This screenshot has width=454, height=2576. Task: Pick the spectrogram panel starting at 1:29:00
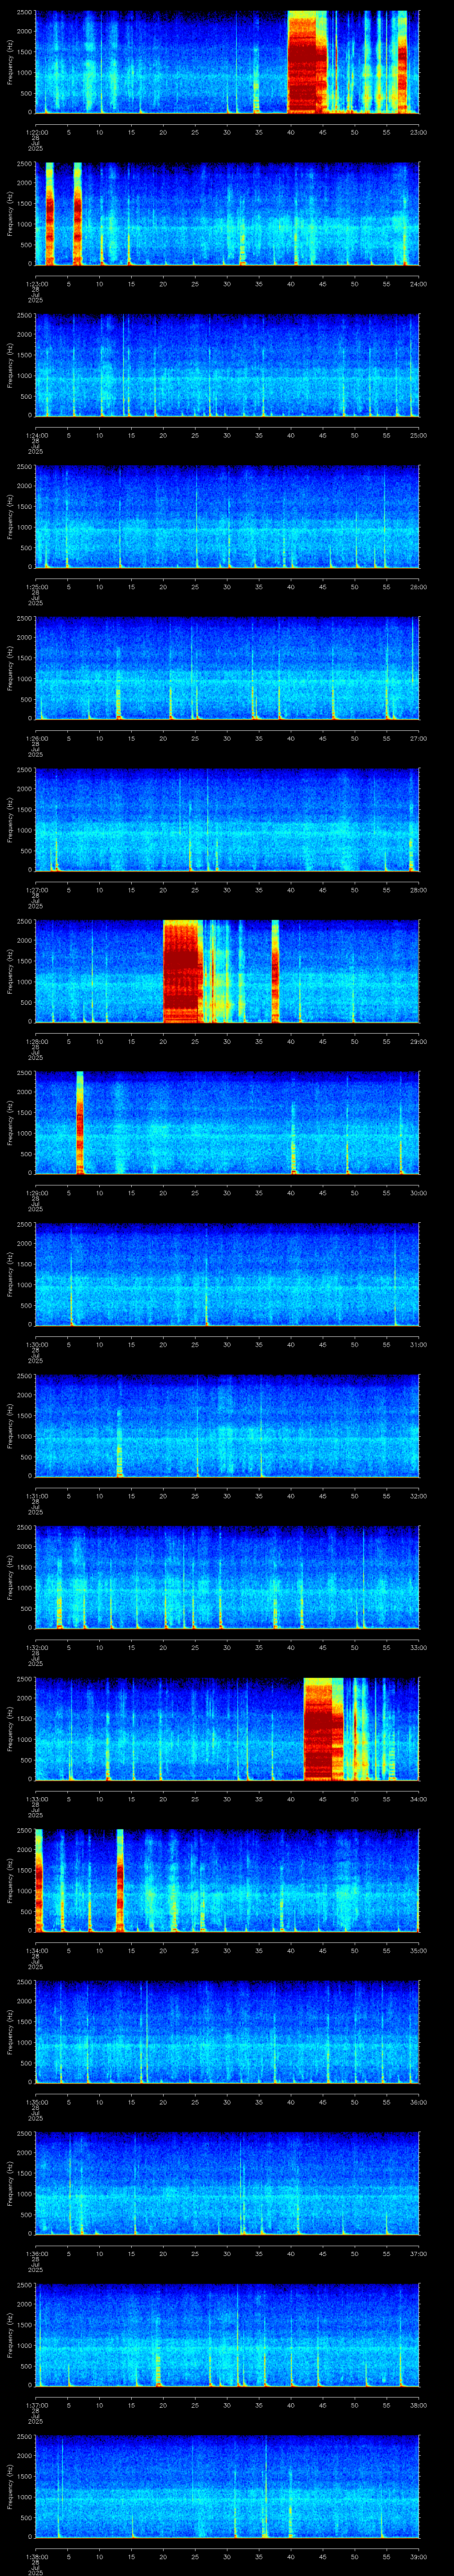click(x=227, y=1123)
